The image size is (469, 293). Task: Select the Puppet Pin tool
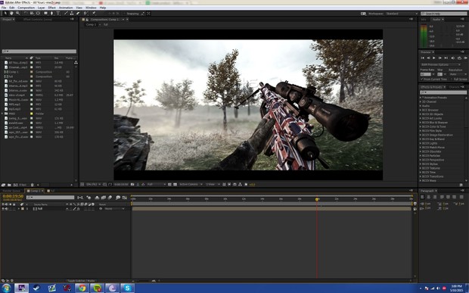pos(94,13)
